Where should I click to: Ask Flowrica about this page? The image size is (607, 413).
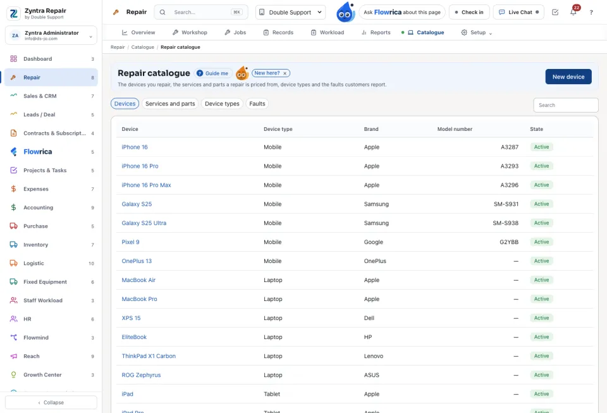[402, 13]
